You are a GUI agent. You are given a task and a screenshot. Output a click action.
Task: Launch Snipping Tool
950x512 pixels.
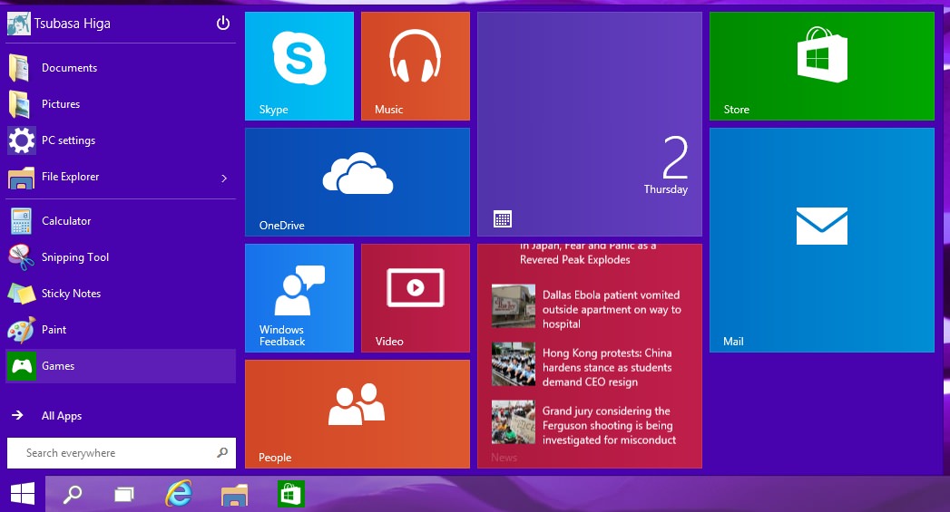click(x=121, y=257)
